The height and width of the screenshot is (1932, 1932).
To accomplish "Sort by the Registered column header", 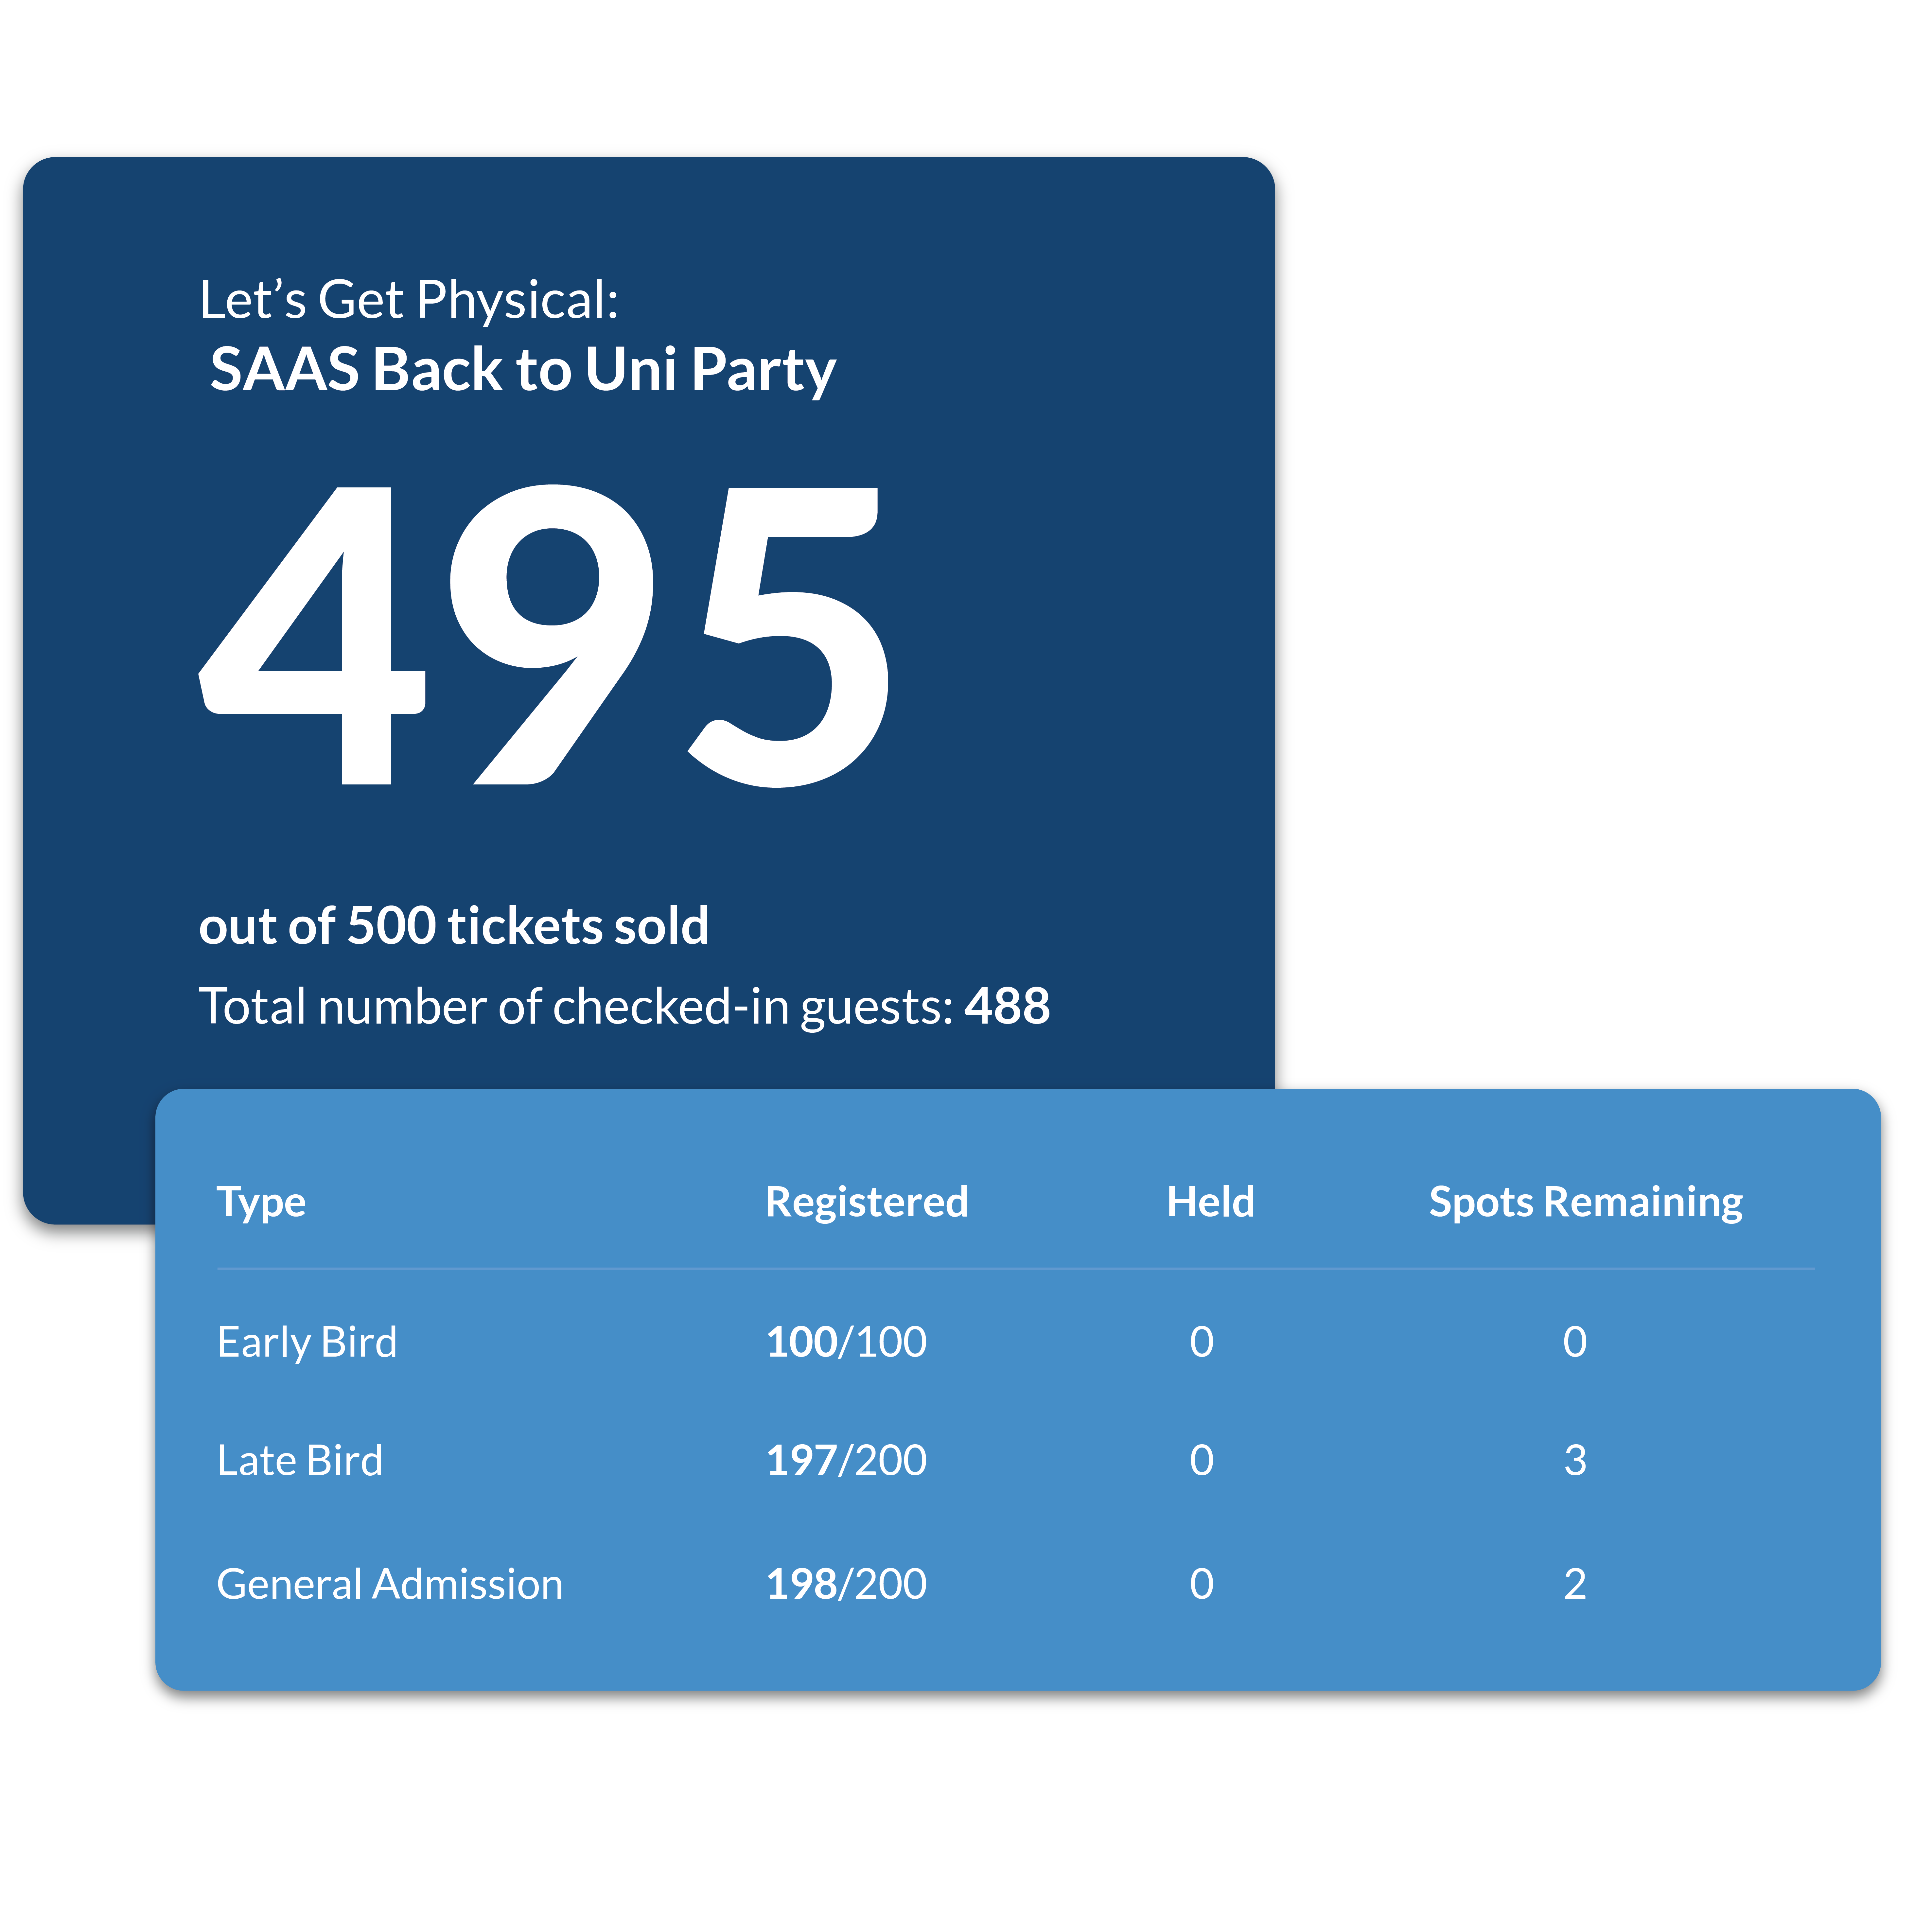I will [x=866, y=1202].
